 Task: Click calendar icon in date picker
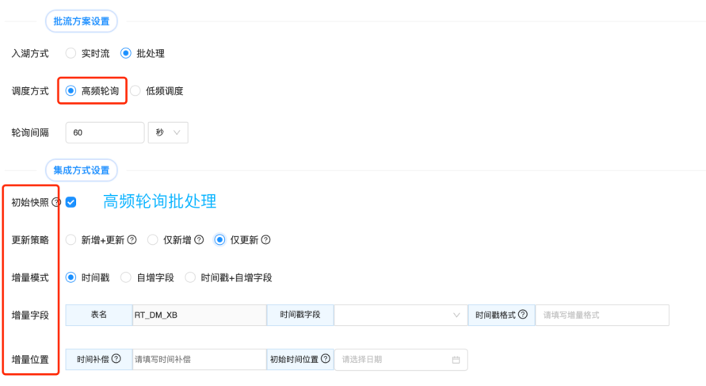point(456,360)
